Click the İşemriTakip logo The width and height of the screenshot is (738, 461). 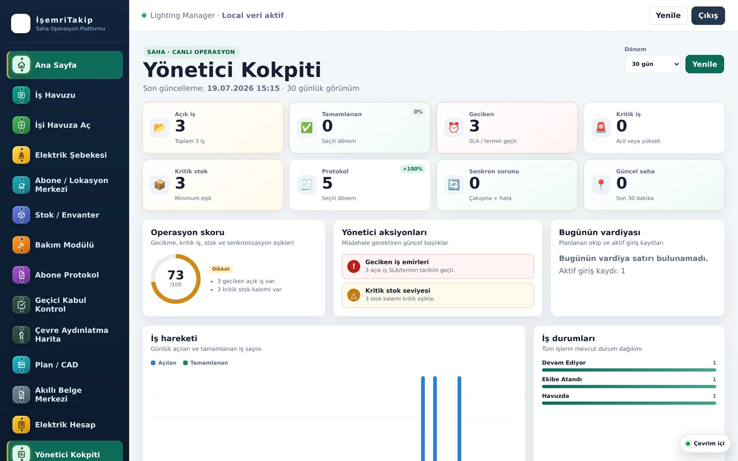click(x=21, y=24)
